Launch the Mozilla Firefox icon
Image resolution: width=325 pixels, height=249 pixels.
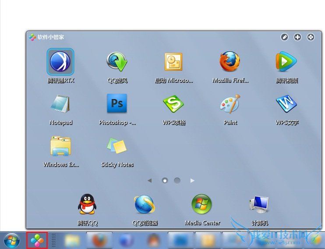[x=230, y=62]
